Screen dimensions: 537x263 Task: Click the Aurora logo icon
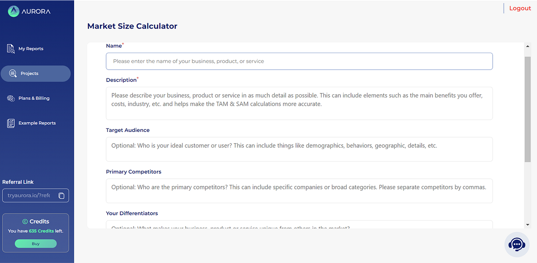[14, 11]
